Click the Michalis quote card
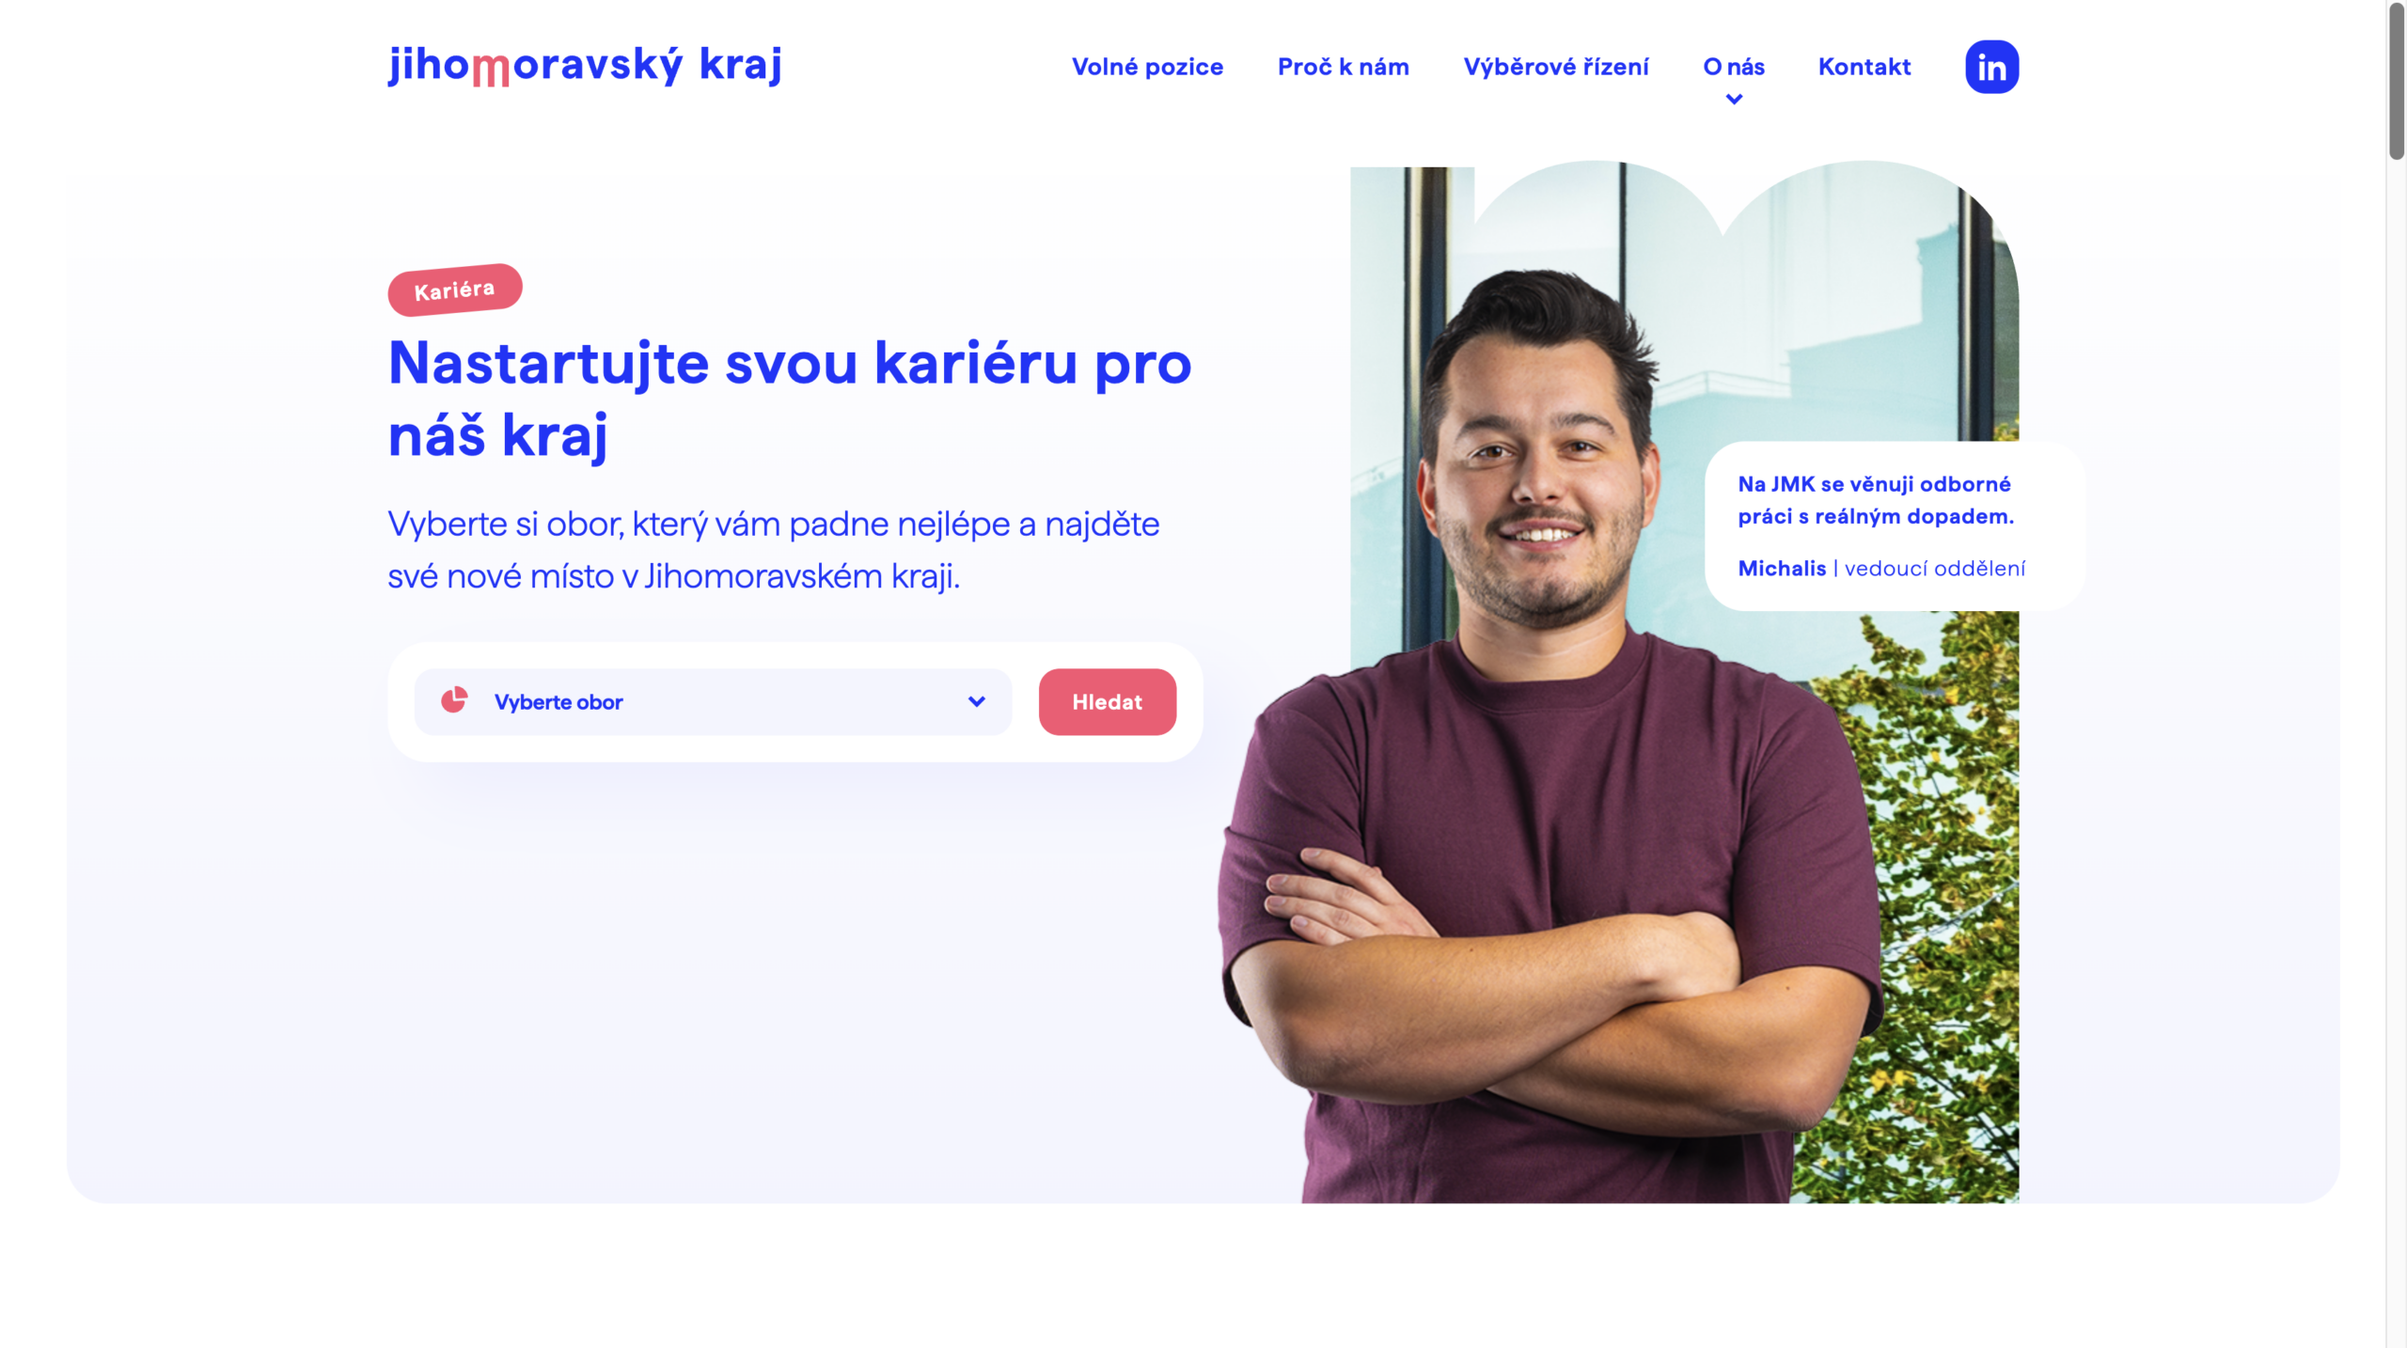This screenshot has height=1348, width=2407. point(1895,526)
